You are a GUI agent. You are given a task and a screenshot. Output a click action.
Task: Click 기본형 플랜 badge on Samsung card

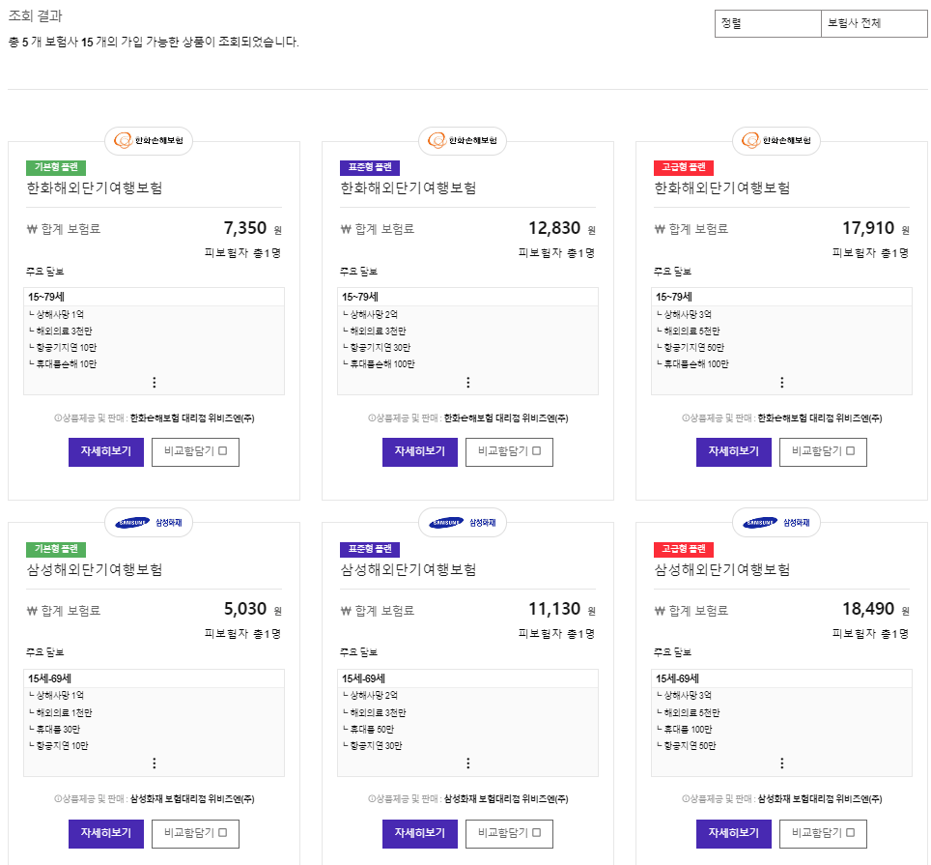(x=56, y=549)
